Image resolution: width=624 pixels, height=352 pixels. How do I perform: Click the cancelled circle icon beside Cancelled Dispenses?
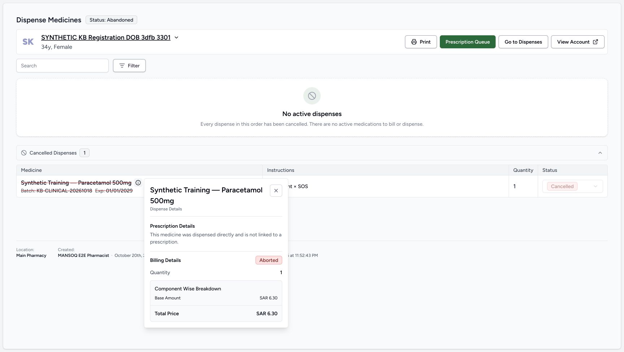tap(24, 153)
